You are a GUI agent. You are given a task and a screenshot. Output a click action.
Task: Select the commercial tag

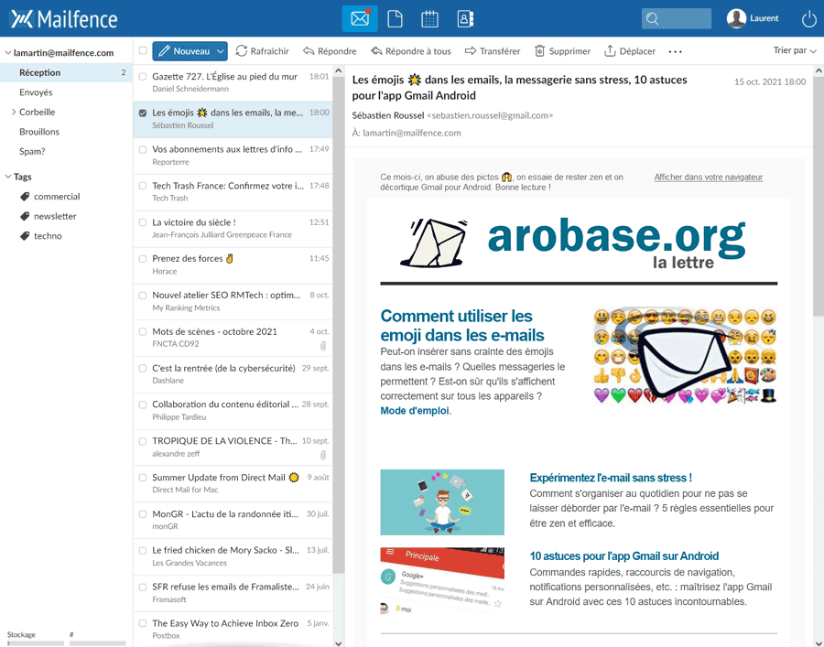pos(57,197)
